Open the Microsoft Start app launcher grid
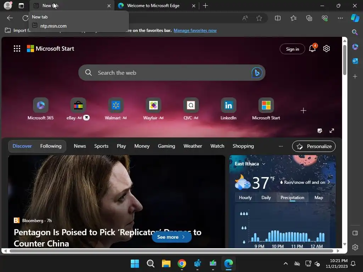The width and height of the screenshot is (363, 272). point(17,49)
